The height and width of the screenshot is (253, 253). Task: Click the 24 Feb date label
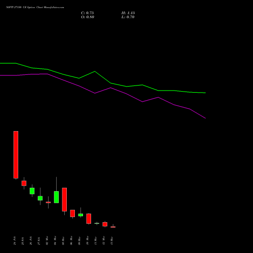(x=15, y=240)
